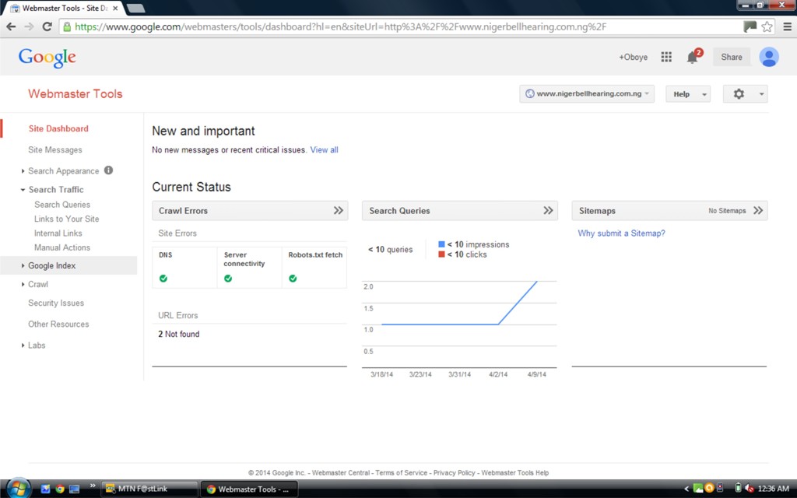Open Chrome icon in quick launch
Viewport: 797px width, 498px height.
point(60,489)
